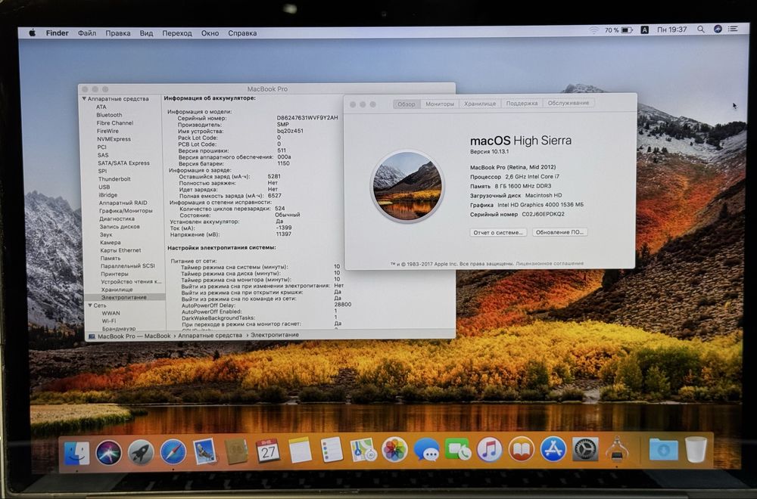This screenshot has width=757, height=499.
Task: Open Downloads folder in the Dock
Action: tap(663, 449)
